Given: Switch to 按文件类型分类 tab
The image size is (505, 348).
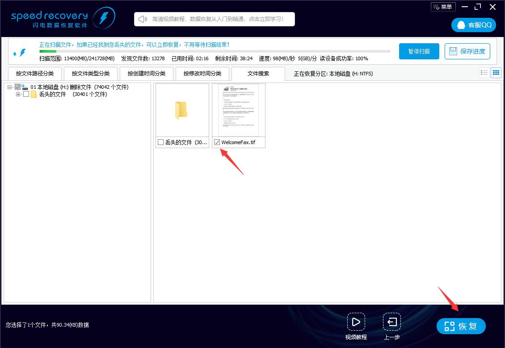Looking at the screenshot, I should pyautogui.click(x=91, y=73).
